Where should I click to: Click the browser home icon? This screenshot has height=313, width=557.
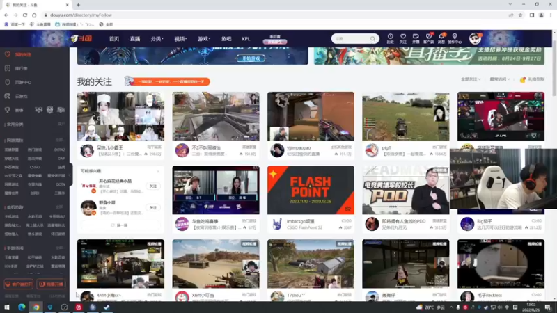pyautogui.click(x=34, y=15)
